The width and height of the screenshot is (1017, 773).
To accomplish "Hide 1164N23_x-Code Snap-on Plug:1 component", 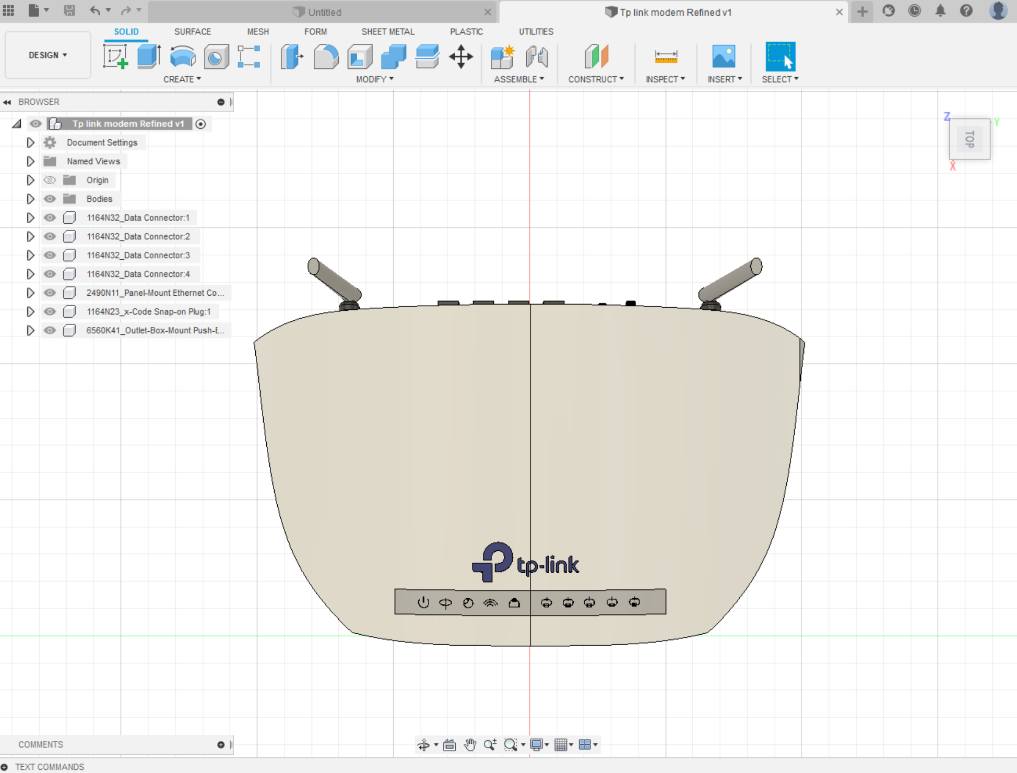I will pos(50,311).
